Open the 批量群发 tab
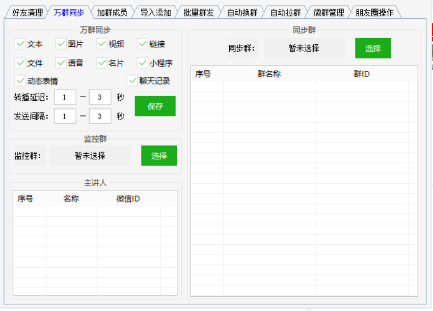433x311 pixels. [199, 13]
